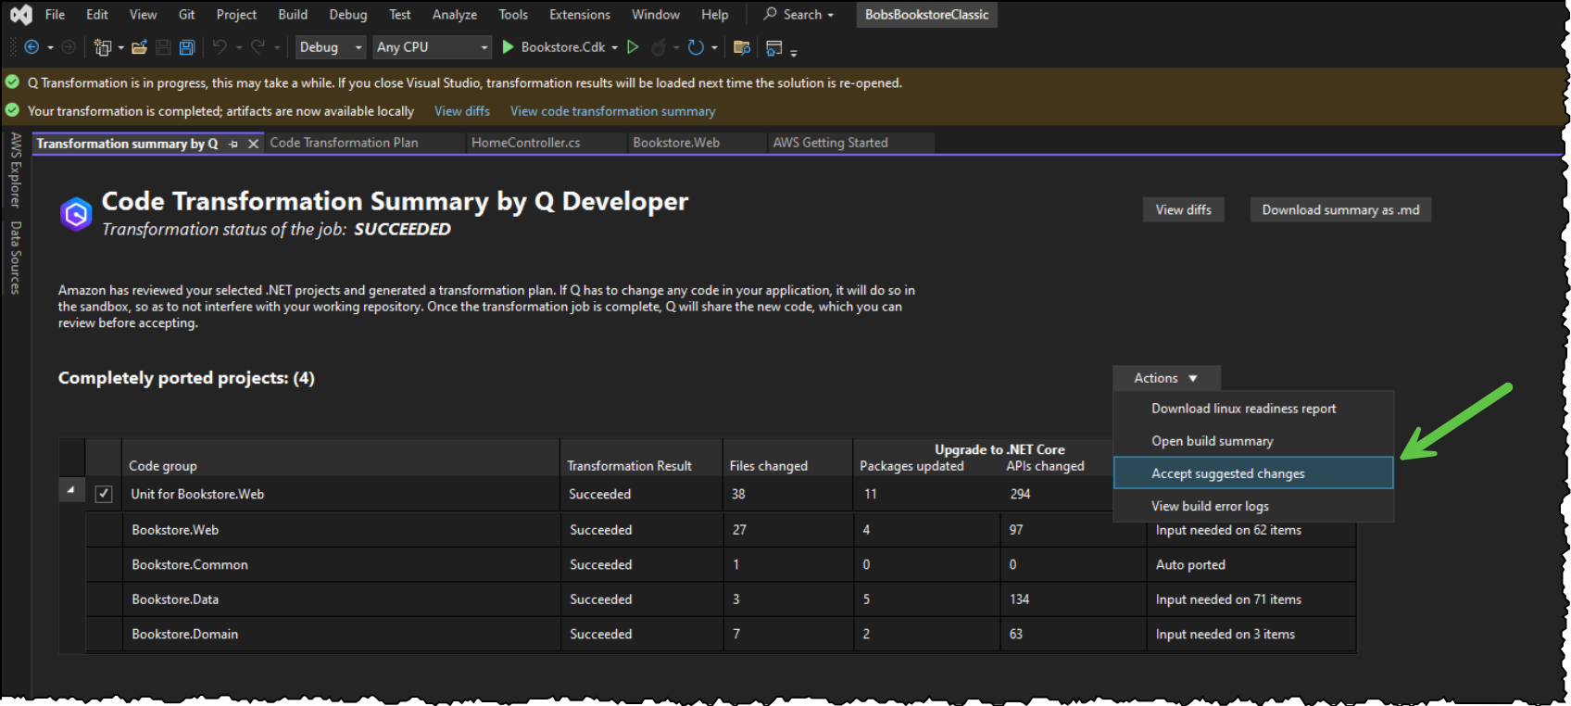
Task: Select View build error logs
Action: coord(1253,506)
